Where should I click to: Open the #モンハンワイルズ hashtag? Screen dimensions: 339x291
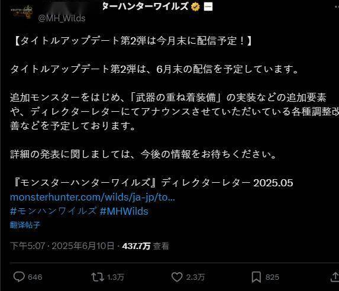point(53,211)
